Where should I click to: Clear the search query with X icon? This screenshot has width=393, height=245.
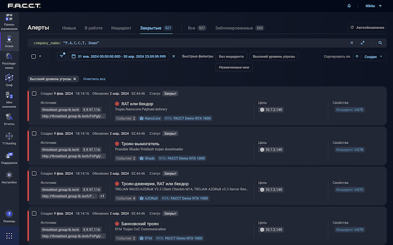pyautogui.click(x=352, y=43)
